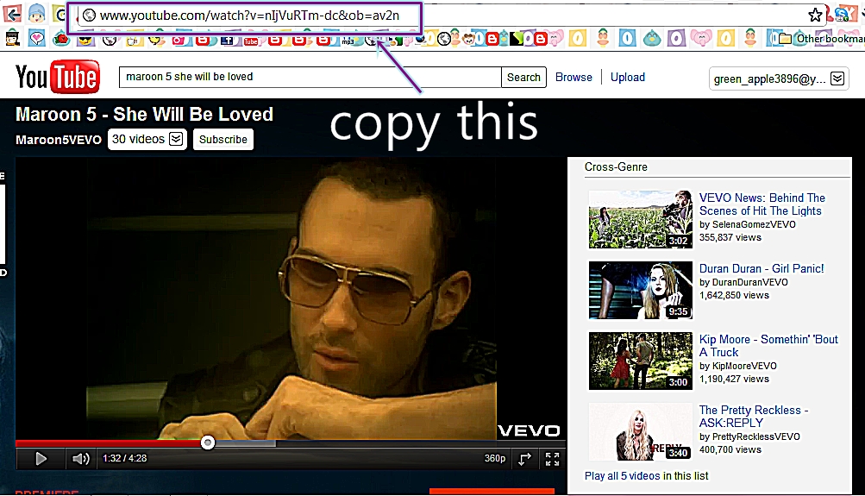Click the buffered gray part of progress bar
The height and width of the screenshot is (496, 865).
(246, 443)
